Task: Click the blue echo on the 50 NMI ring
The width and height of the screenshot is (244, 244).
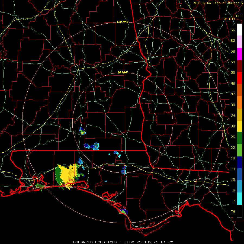Action: point(124,170)
